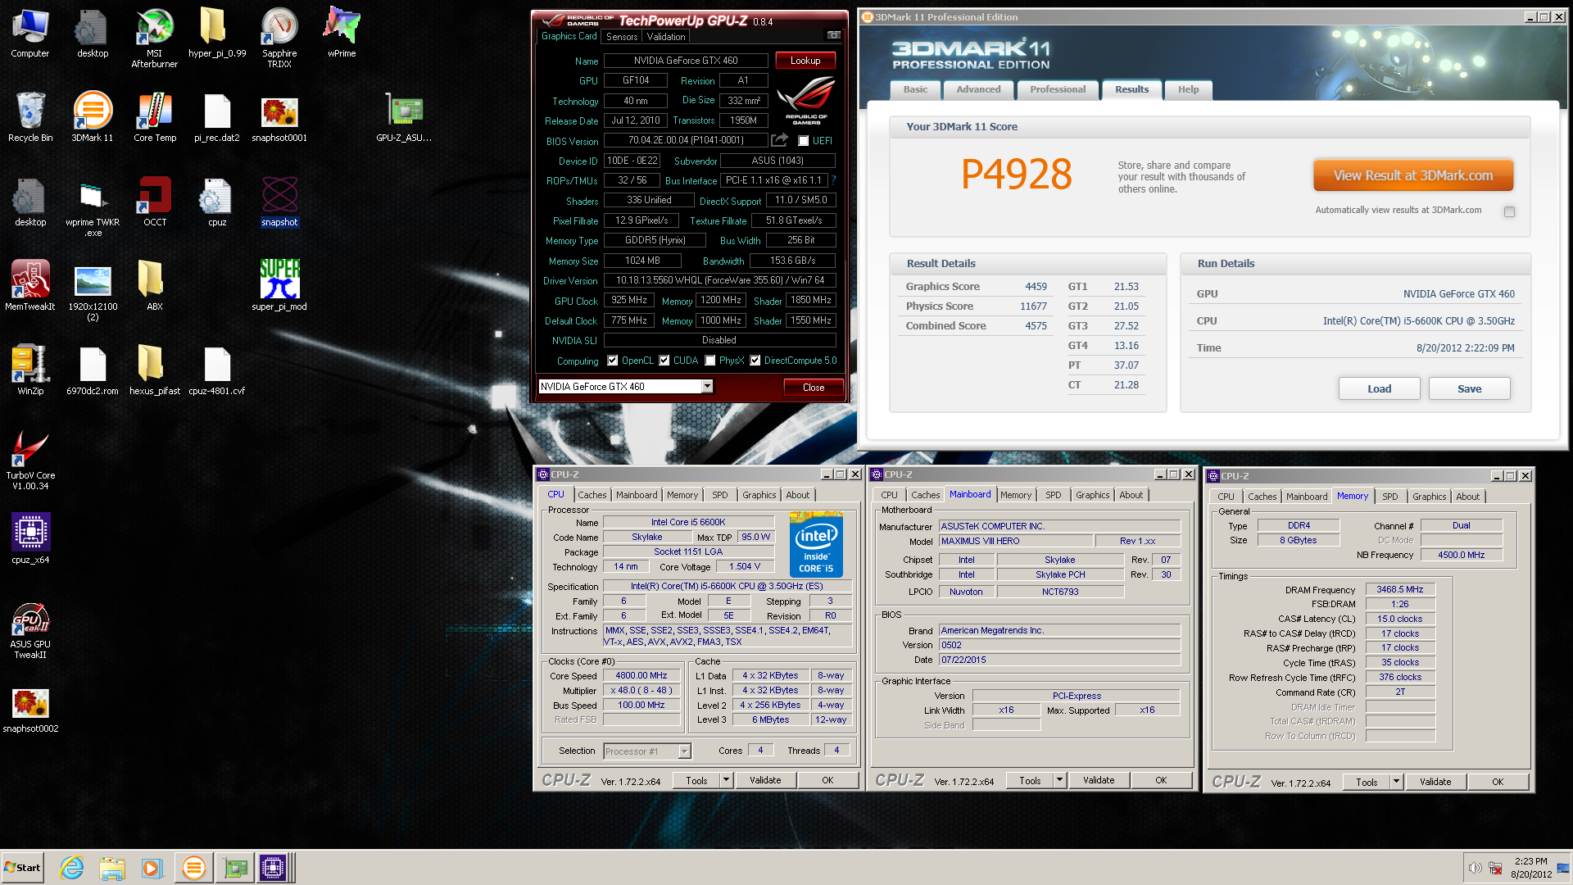Open the Basic tab in 3DMark 11
Image resolution: width=1573 pixels, height=885 pixels.
click(x=915, y=89)
